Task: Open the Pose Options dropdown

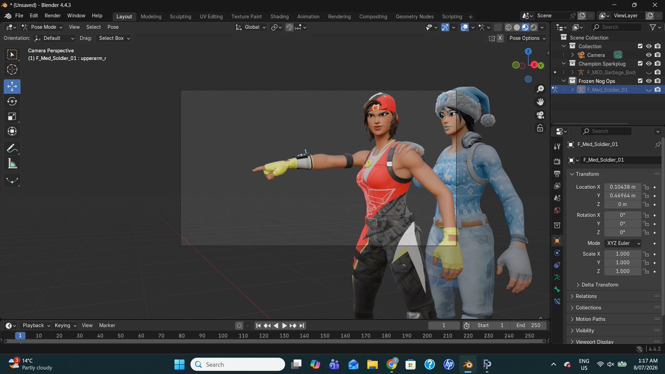Action: pyautogui.click(x=526, y=38)
